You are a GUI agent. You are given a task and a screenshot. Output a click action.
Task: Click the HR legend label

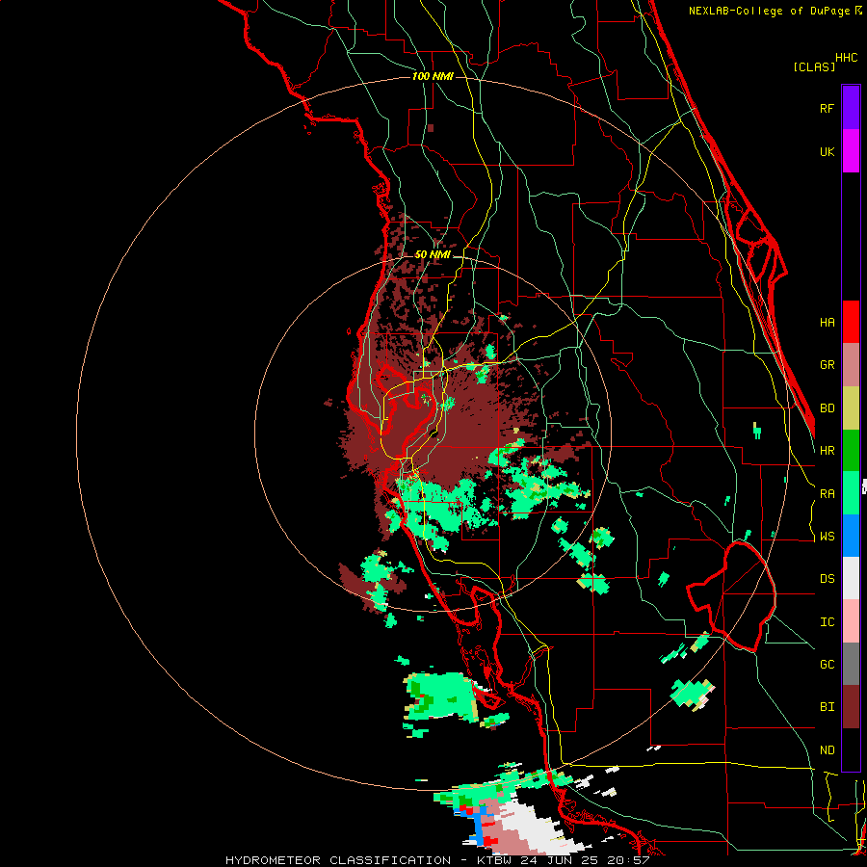(x=828, y=451)
